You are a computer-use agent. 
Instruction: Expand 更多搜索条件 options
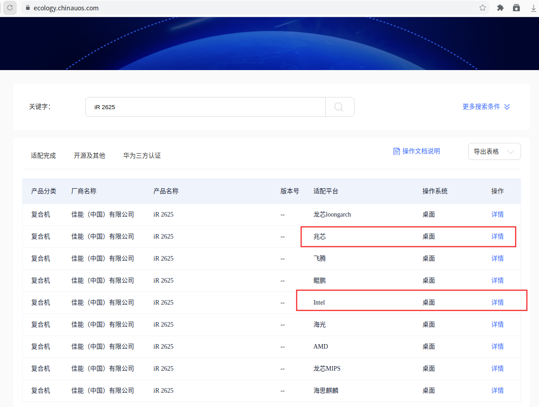[x=486, y=107]
